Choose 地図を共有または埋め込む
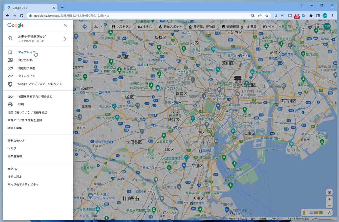 (35, 97)
